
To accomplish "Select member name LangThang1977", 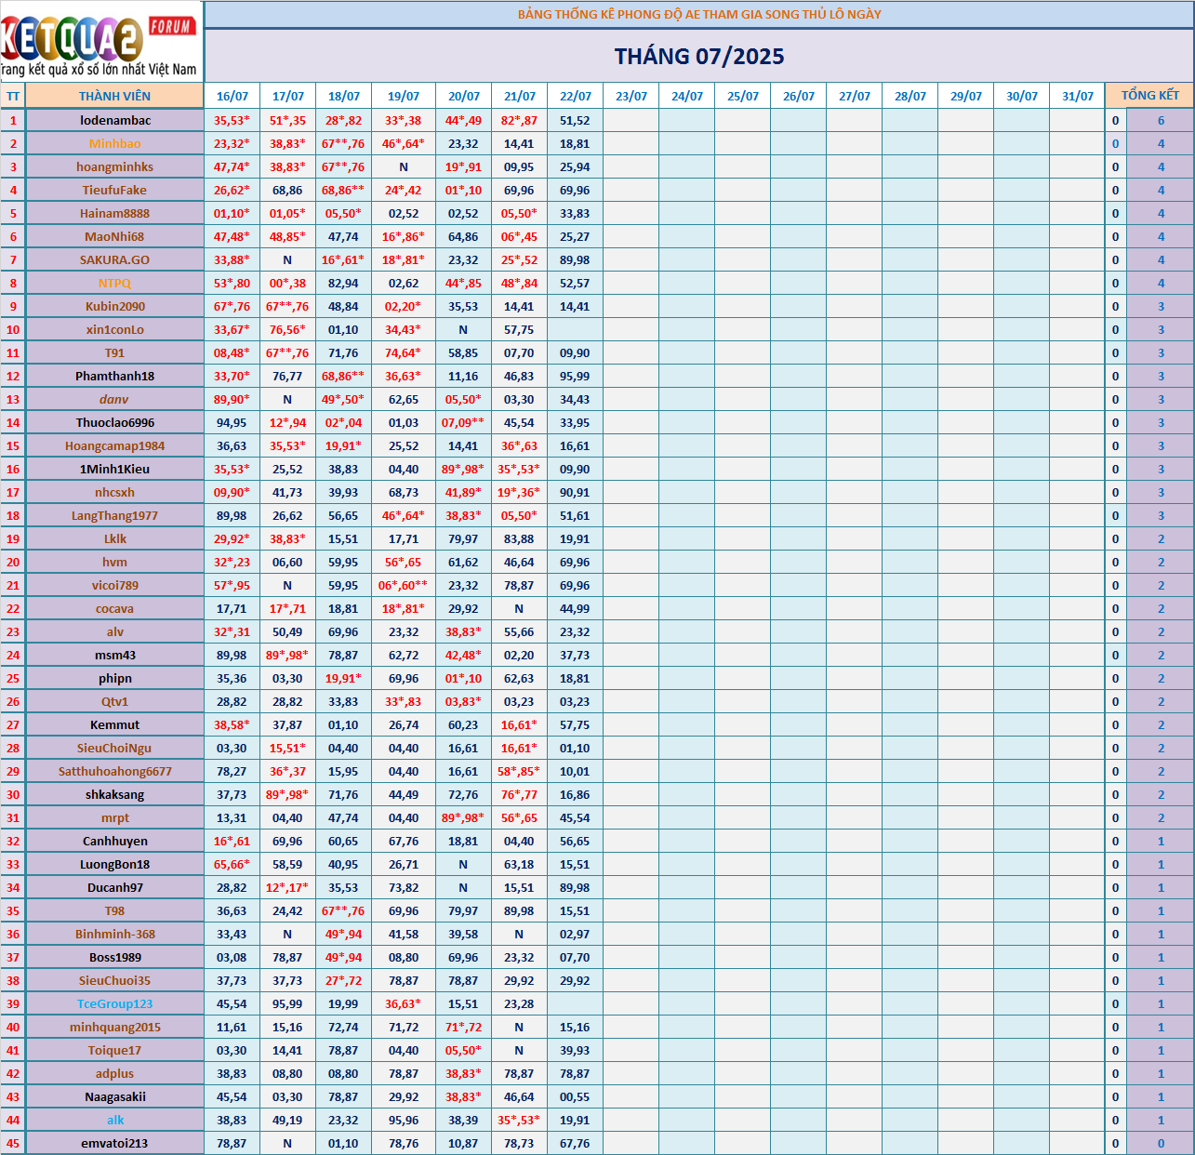I will (115, 515).
